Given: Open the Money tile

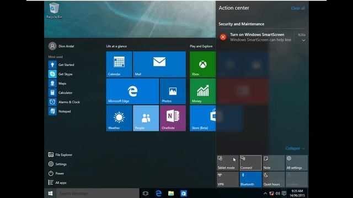Looking at the screenshot, I should [202, 91].
